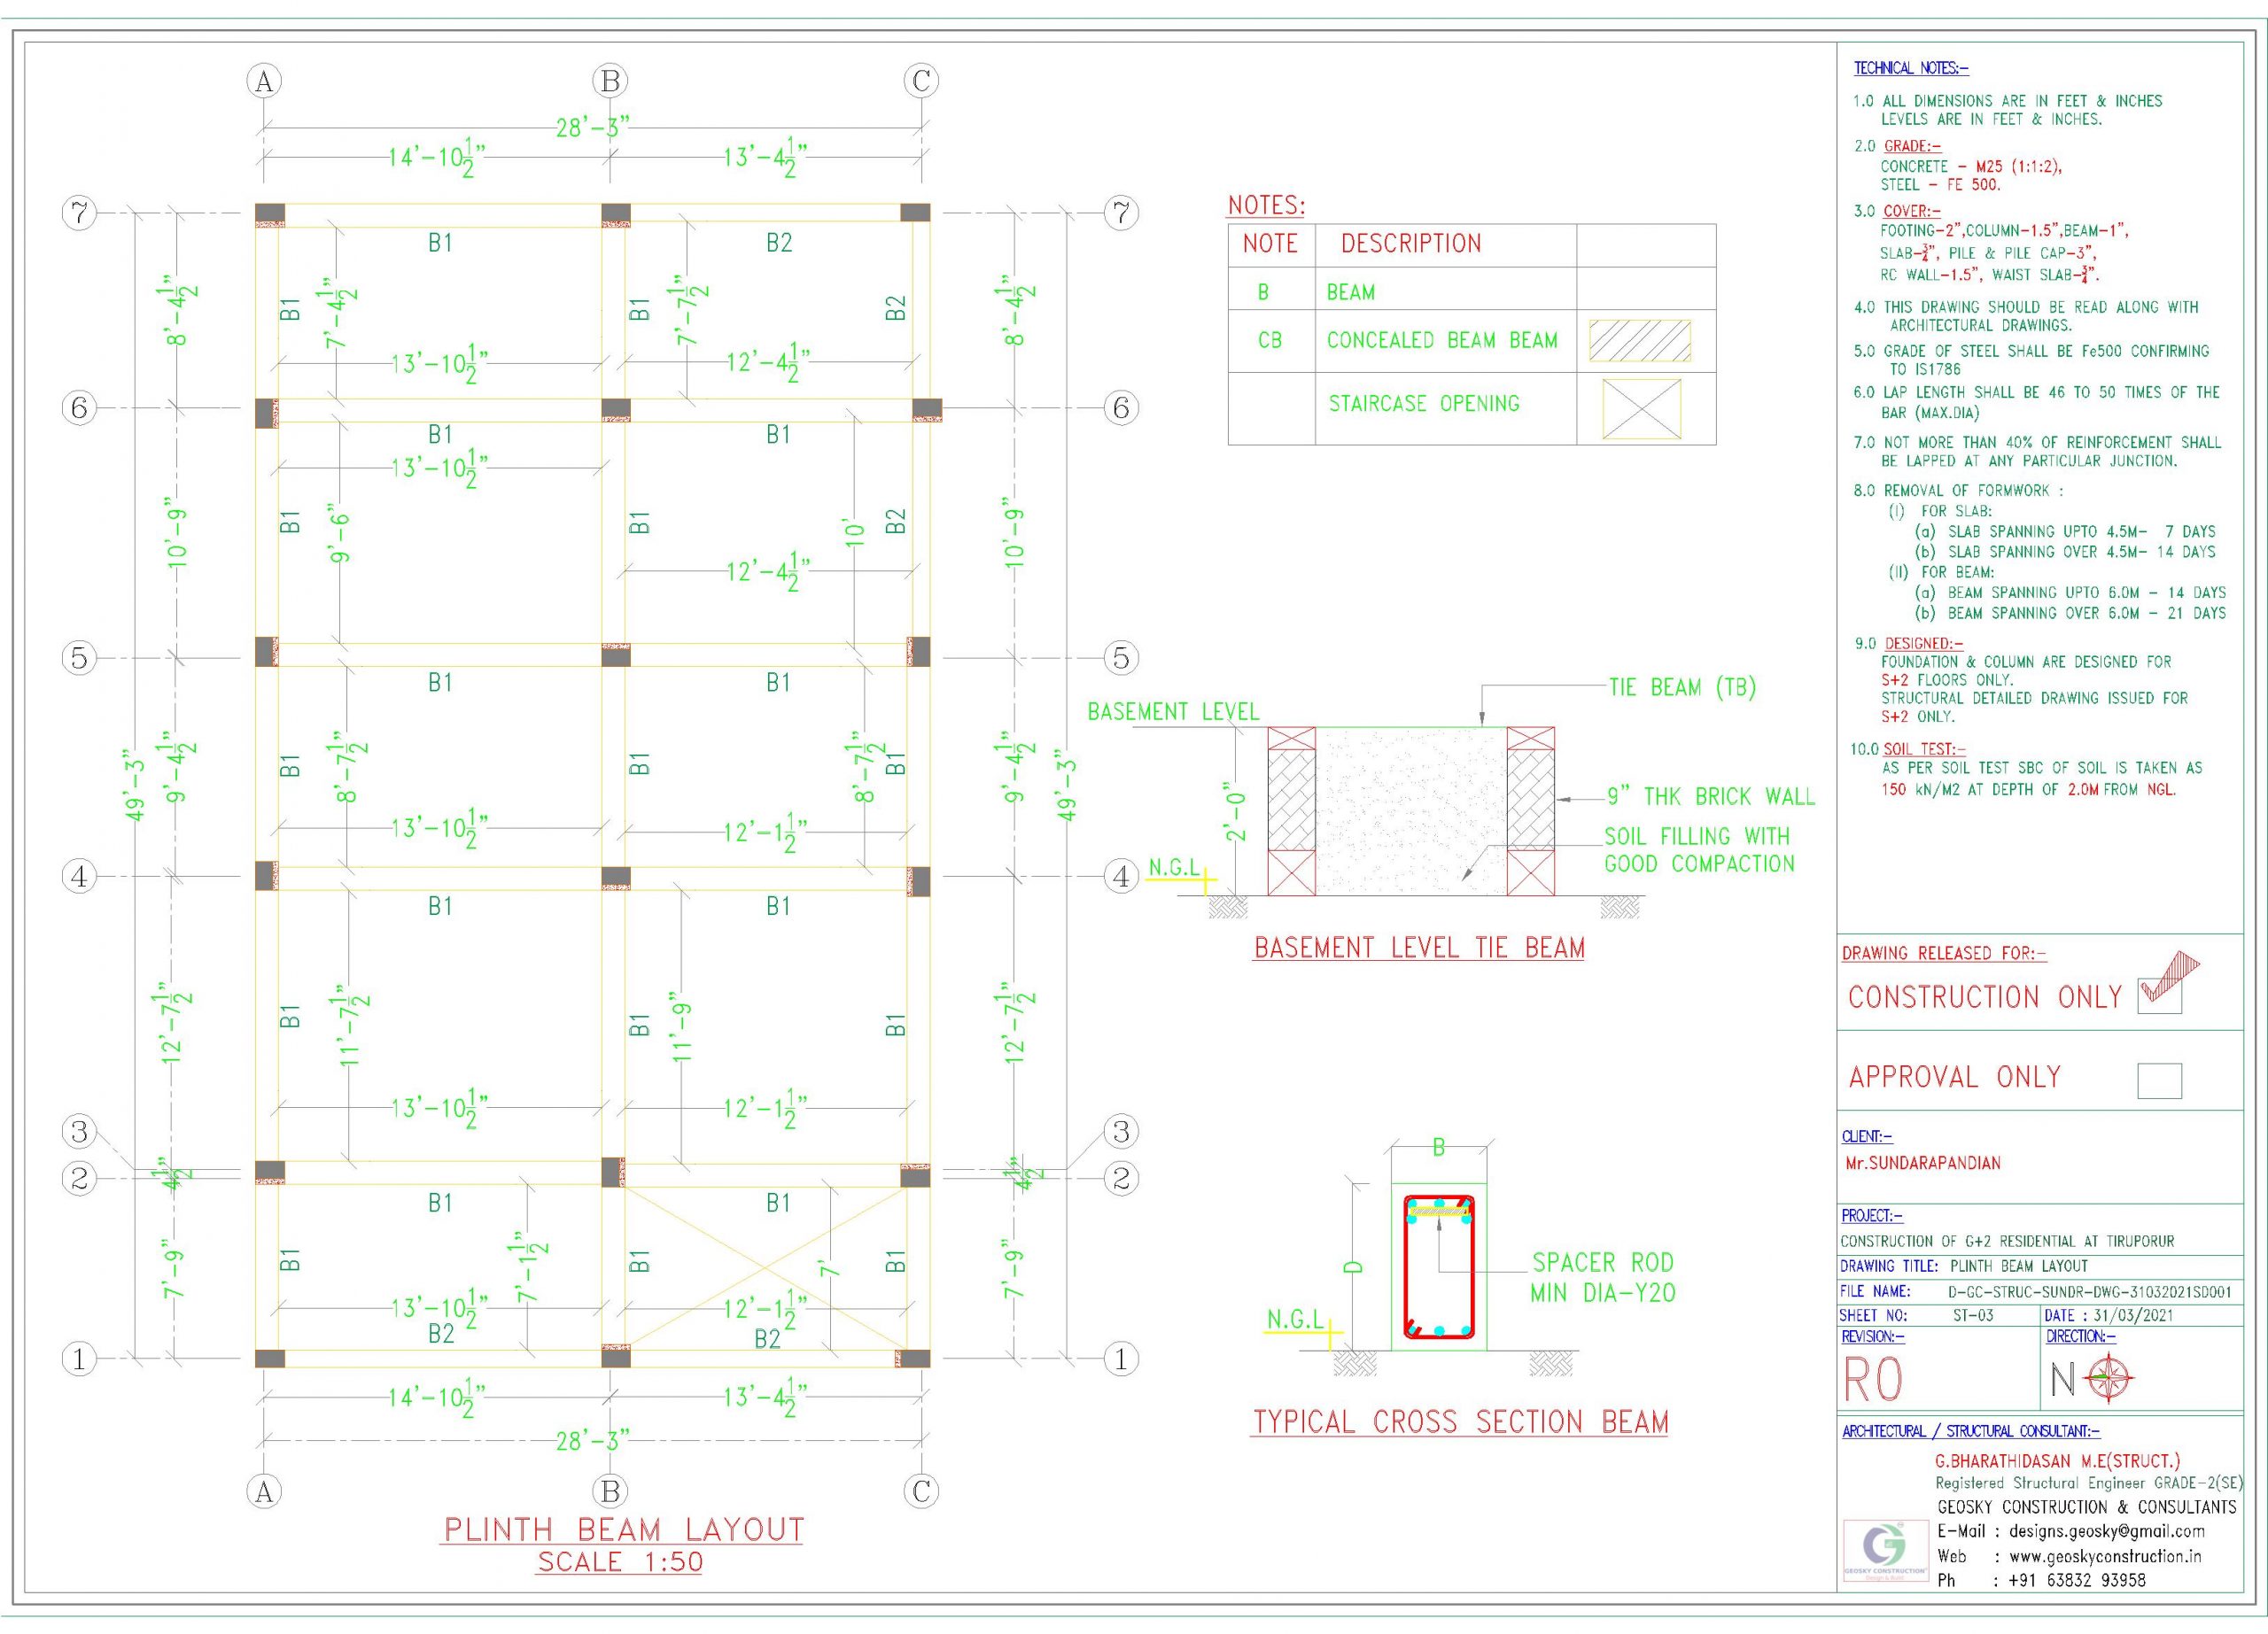2268x1634 pixels.
Task: Select the red rebar stirrup in beam cross section
Action: 1439,1266
